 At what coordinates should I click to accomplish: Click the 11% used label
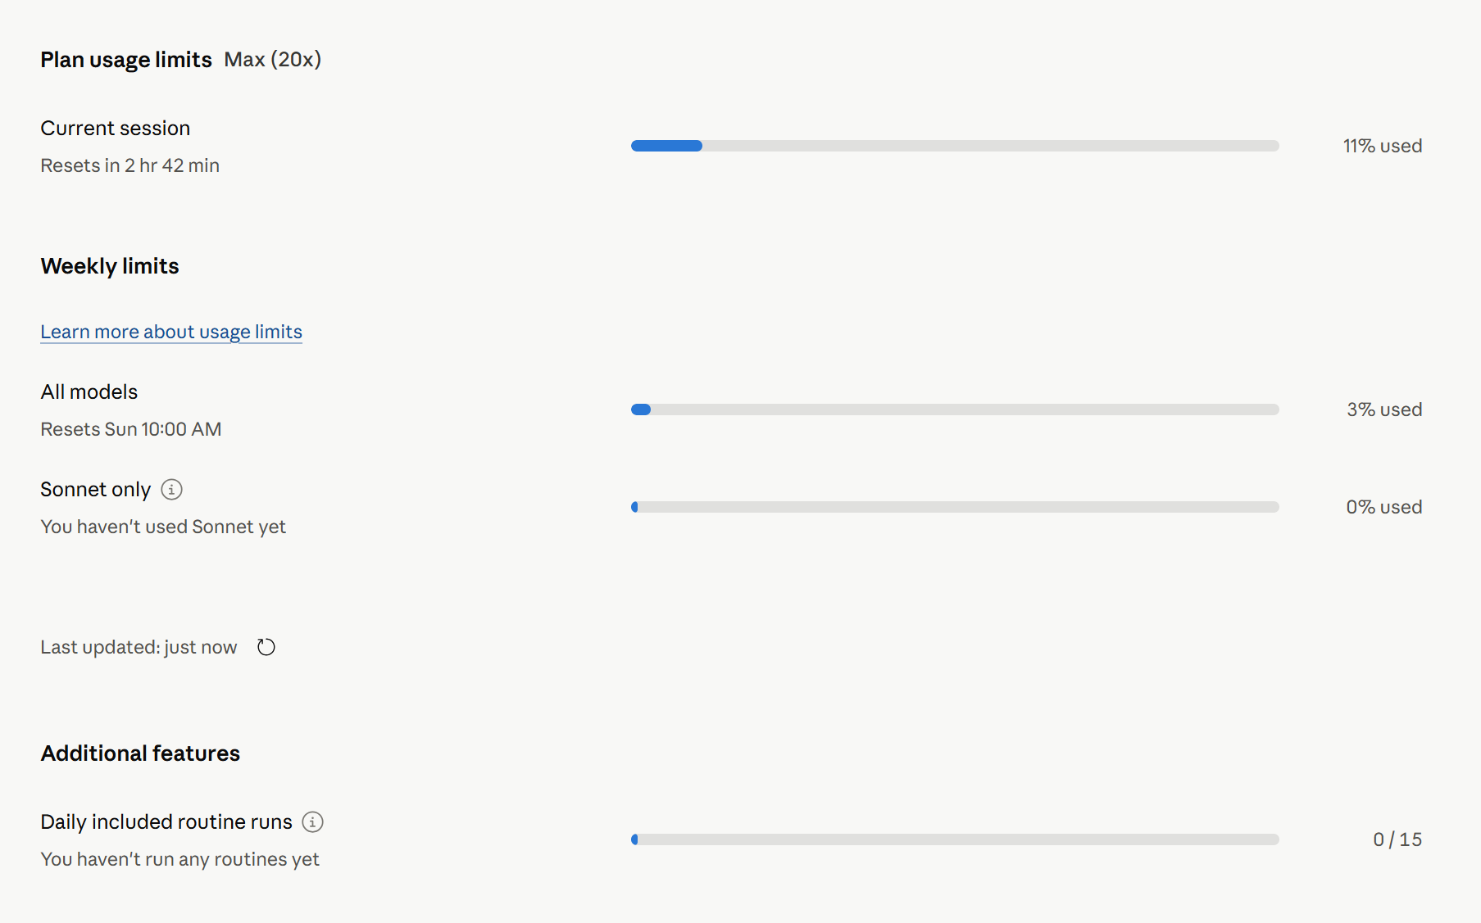click(x=1383, y=146)
